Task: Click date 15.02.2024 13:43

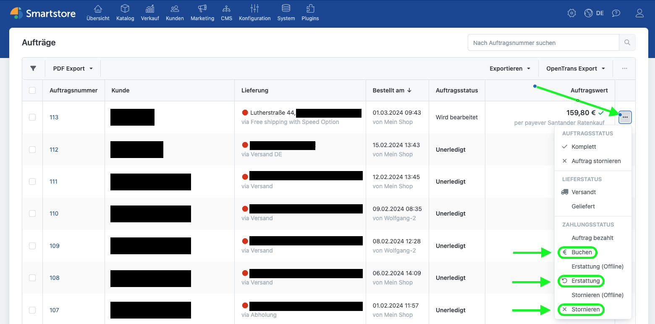Action: click(396, 145)
